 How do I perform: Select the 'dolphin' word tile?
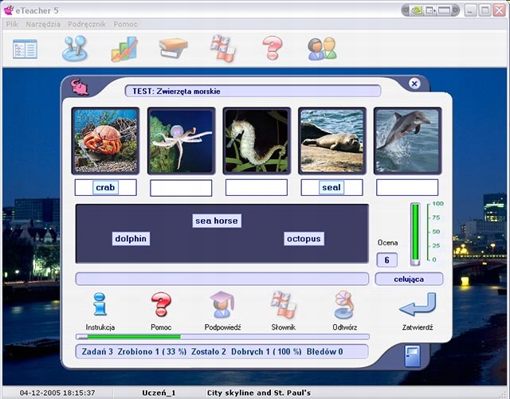(x=131, y=238)
